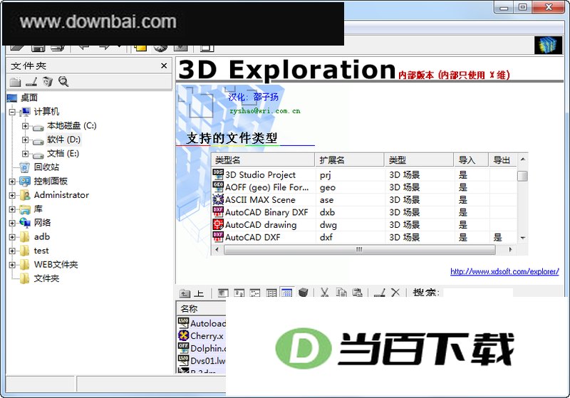Expand the test folder node
570x398 pixels.
pyautogui.click(x=12, y=251)
